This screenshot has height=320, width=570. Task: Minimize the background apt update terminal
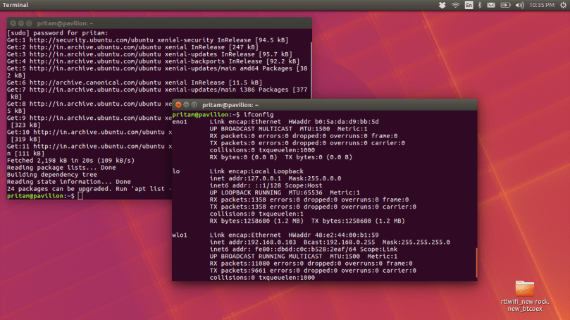21,23
